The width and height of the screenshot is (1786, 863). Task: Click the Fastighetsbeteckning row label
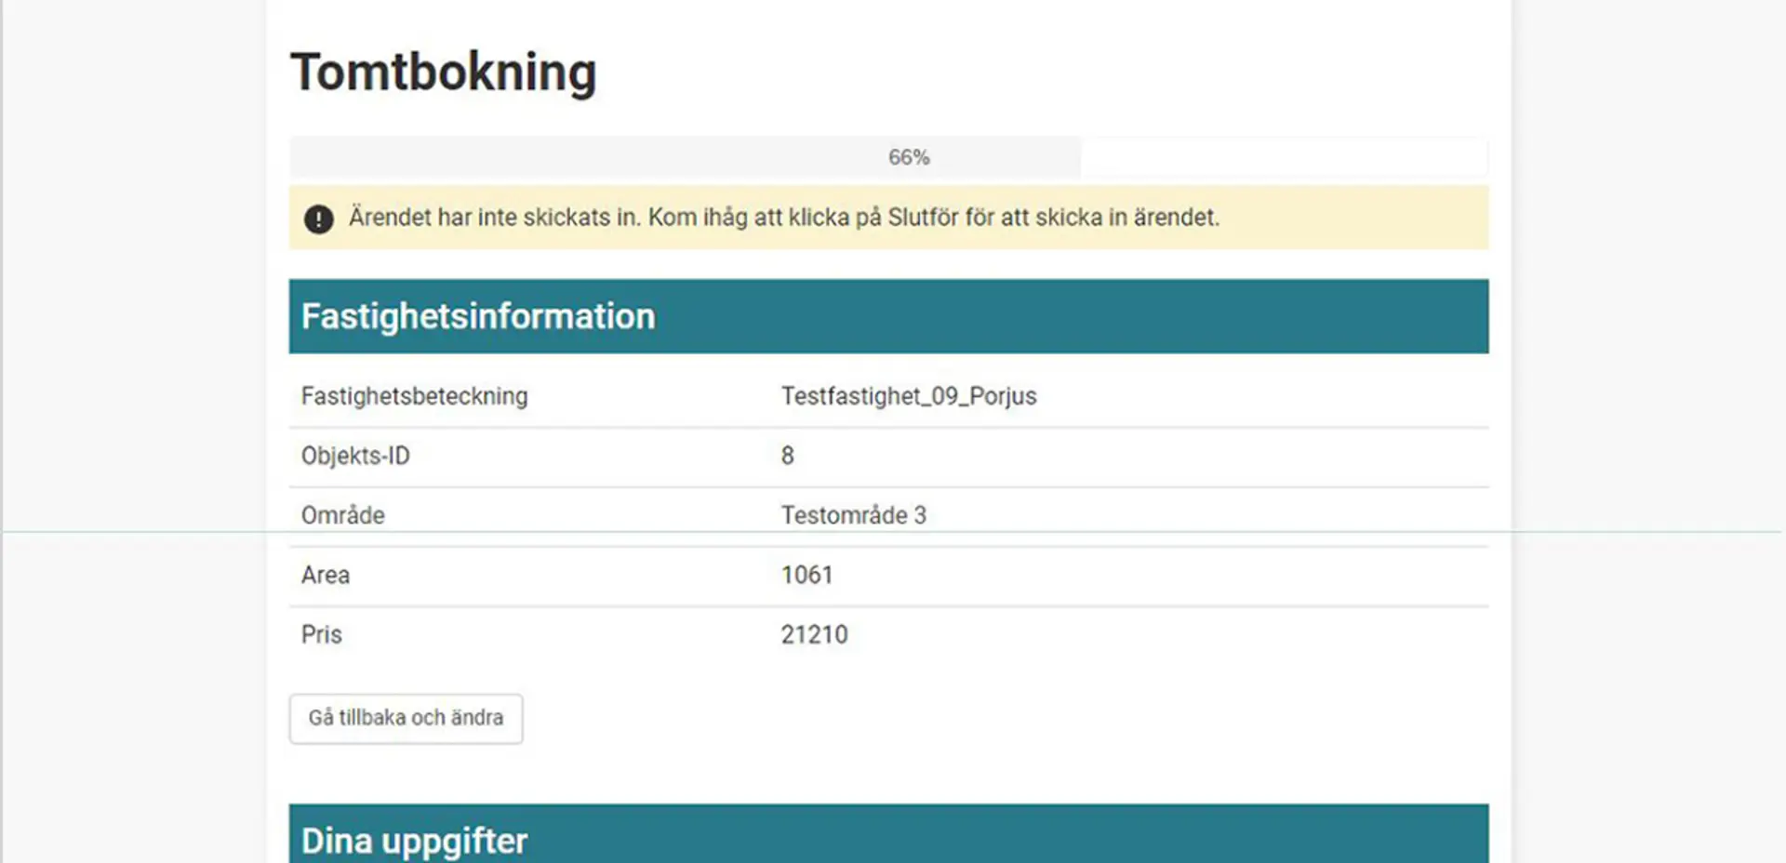[x=414, y=395]
